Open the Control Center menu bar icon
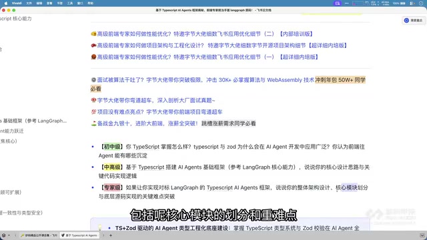 tap(412, 3)
